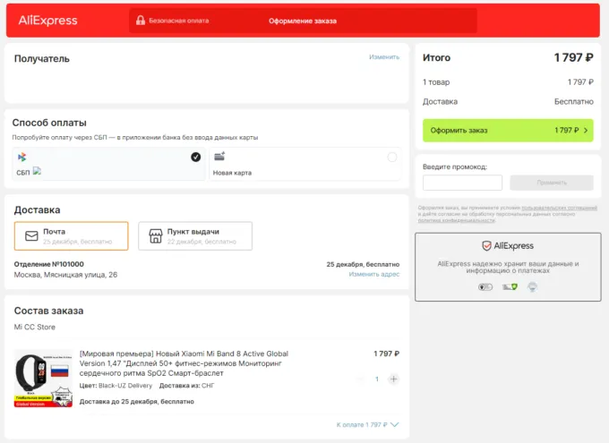Open the Mi CC Store link
609x443 pixels.
tap(34, 327)
